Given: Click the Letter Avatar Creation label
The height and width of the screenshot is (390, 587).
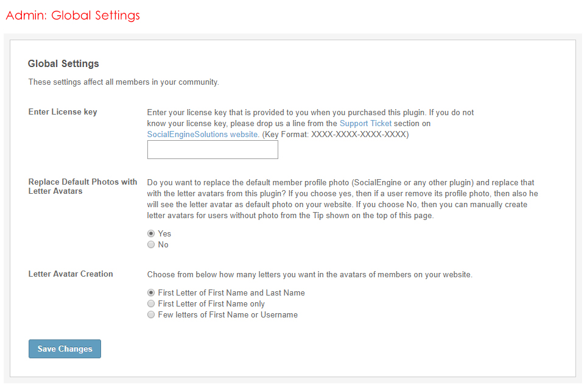Looking at the screenshot, I should pyautogui.click(x=71, y=274).
